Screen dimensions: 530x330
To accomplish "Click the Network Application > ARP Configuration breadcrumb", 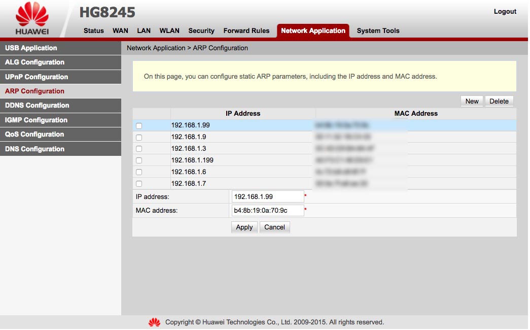I will click(x=187, y=48).
